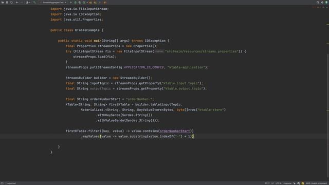The width and height of the screenshot is (329, 185).
Task: Click the tool windows toggle icon bottom-left
Action: 2,183
